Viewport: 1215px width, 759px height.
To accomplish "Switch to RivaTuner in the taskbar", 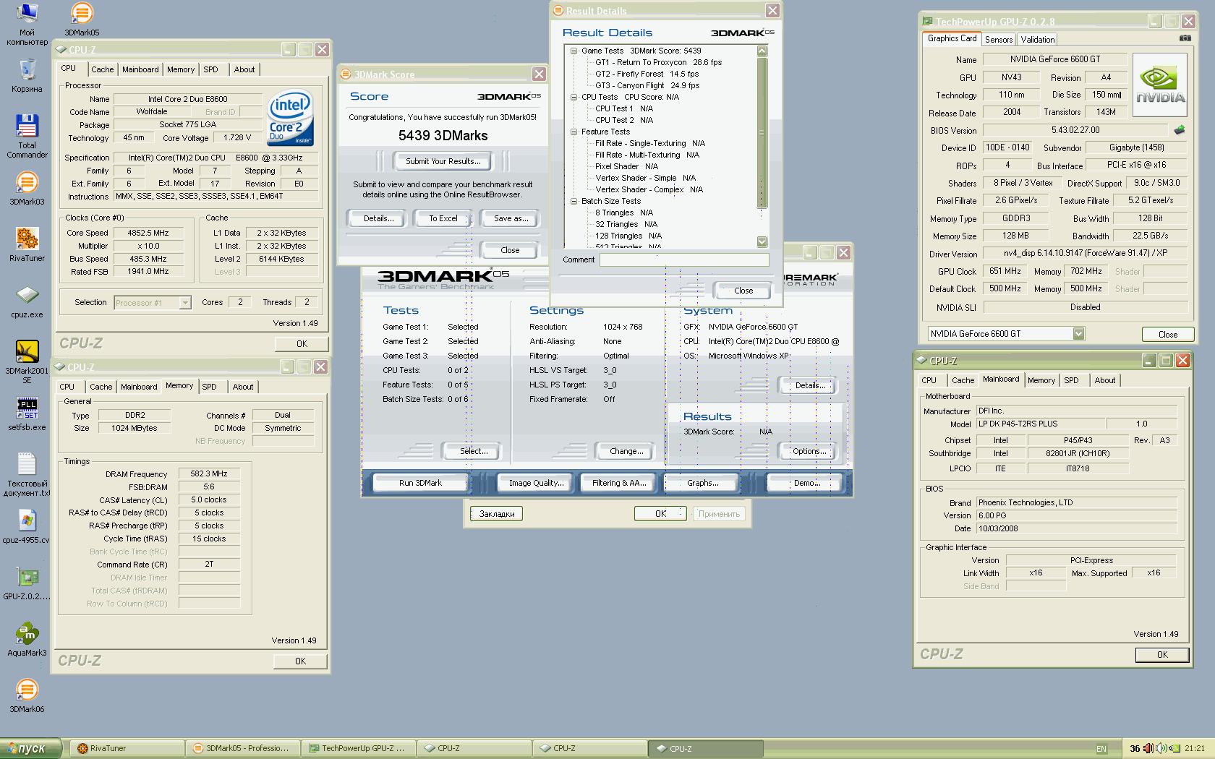I will [127, 748].
